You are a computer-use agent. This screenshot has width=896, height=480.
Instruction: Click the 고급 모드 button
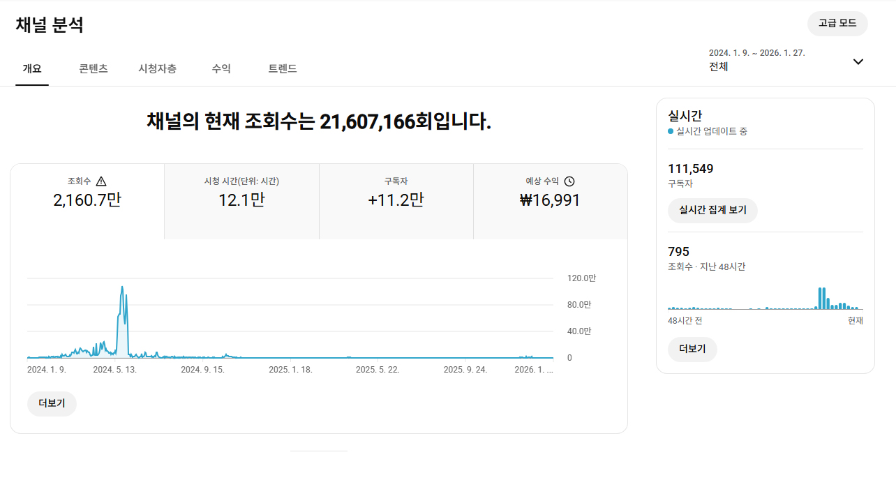[x=837, y=23]
